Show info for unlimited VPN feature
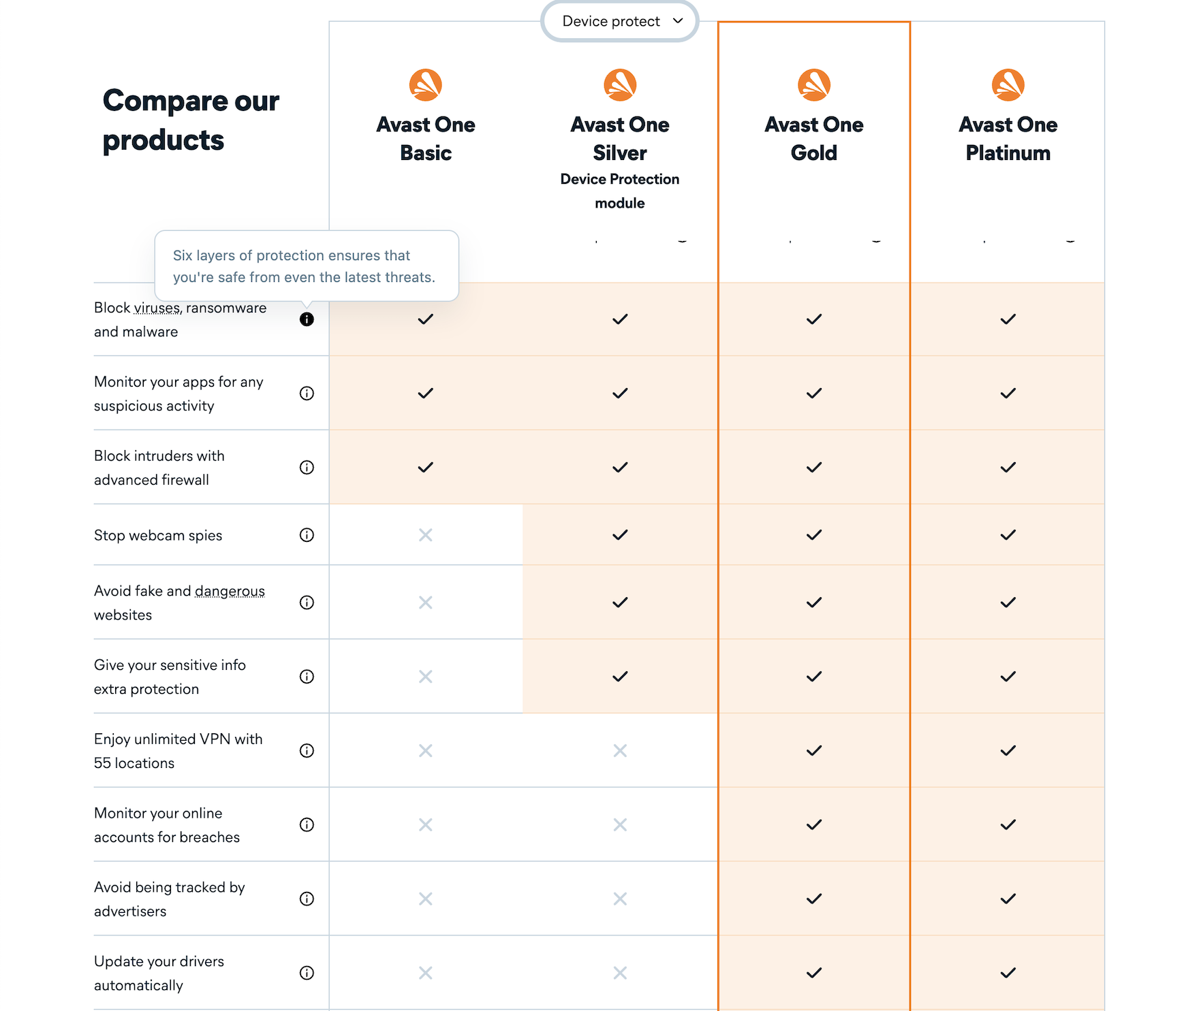 coord(307,751)
